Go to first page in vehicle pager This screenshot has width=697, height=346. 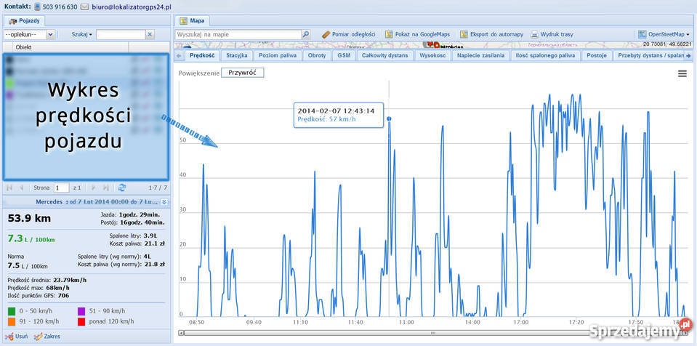pyautogui.click(x=9, y=188)
